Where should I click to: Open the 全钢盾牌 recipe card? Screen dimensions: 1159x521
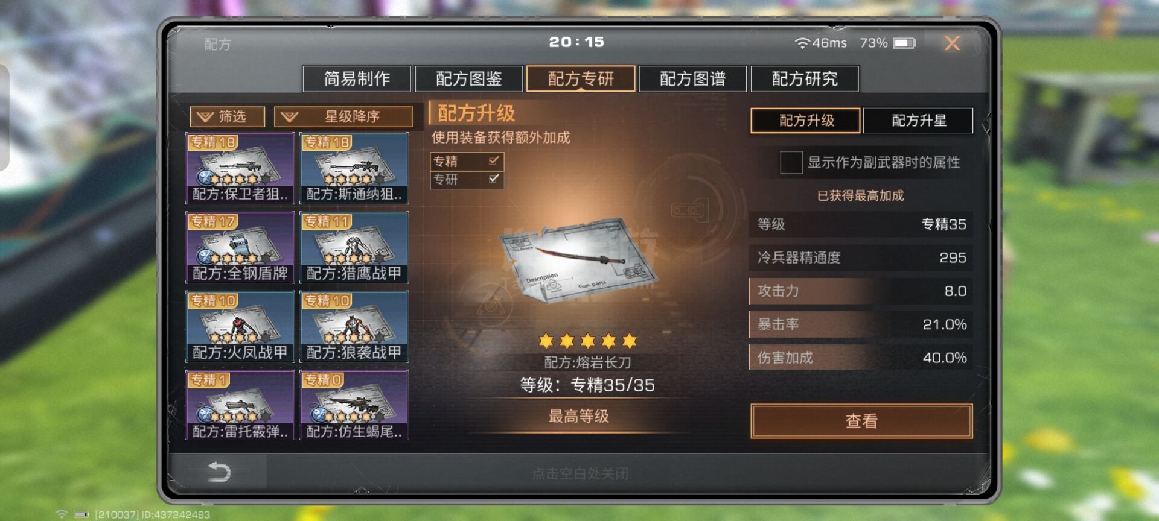240,247
